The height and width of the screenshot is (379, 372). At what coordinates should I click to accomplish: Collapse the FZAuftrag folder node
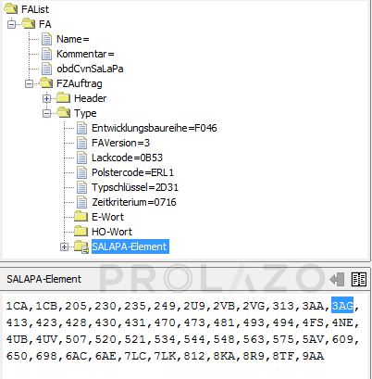[x=29, y=83]
